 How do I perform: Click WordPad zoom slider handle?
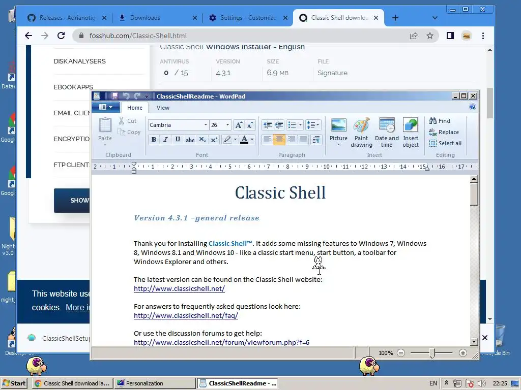pyautogui.click(x=432, y=353)
